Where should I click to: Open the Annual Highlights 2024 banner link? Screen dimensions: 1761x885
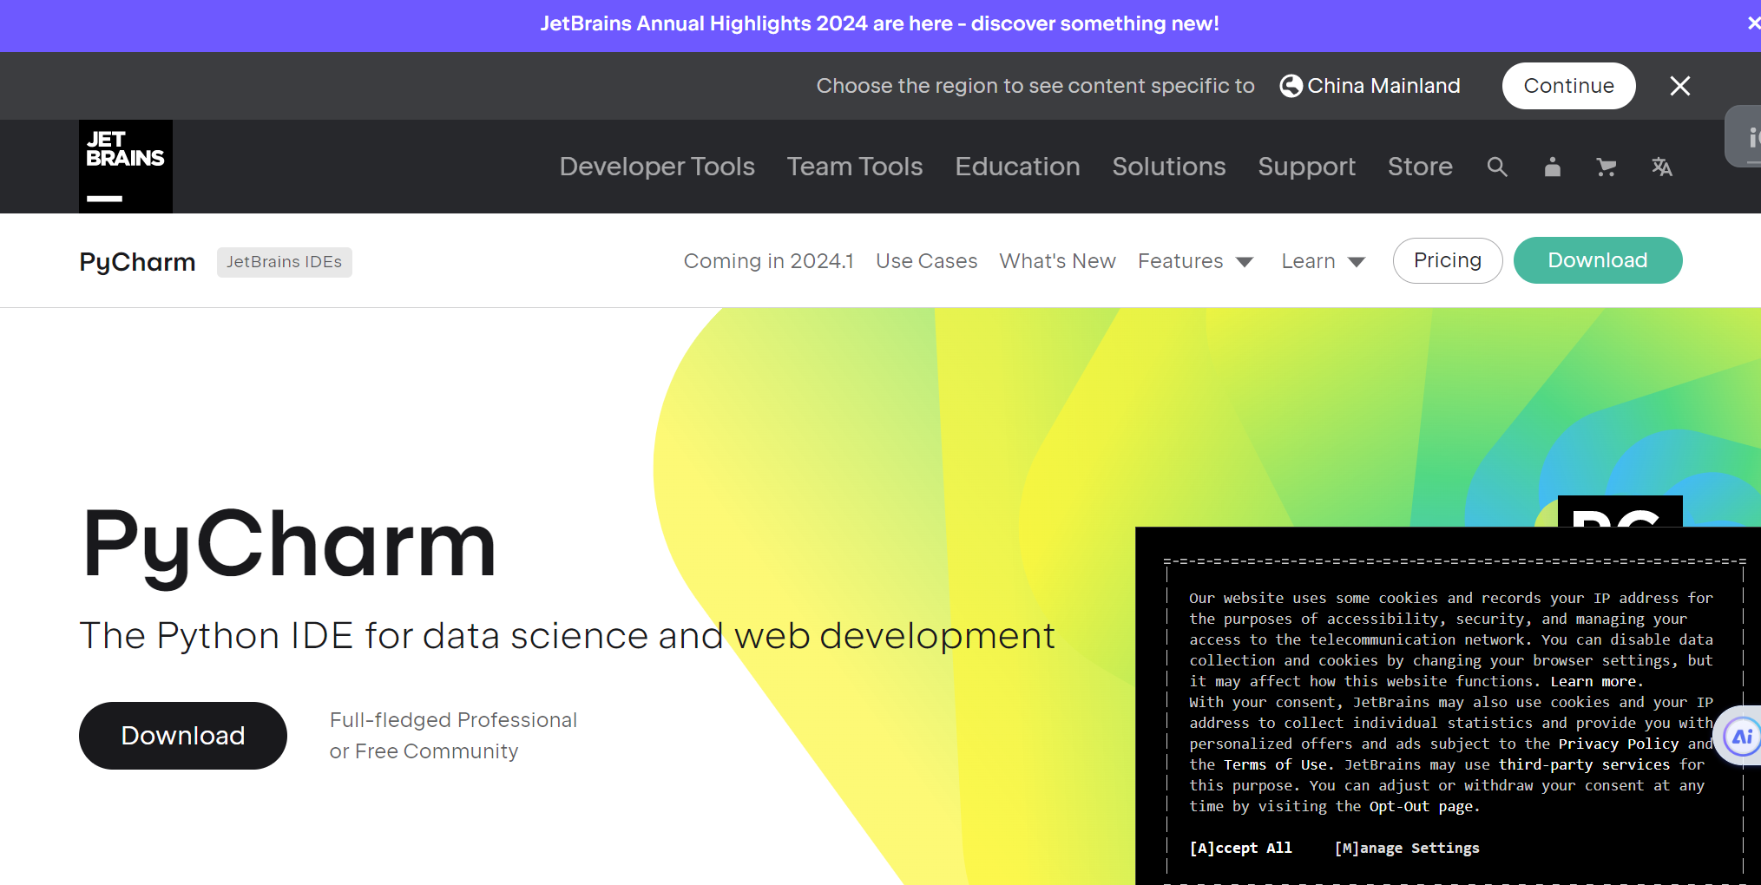(x=879, y=23)
